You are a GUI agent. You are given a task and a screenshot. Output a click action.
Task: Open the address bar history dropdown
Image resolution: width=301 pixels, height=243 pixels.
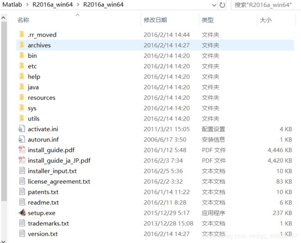tap(214, 5)
